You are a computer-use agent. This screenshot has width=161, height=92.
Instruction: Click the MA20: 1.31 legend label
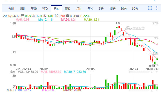point(69,19)
